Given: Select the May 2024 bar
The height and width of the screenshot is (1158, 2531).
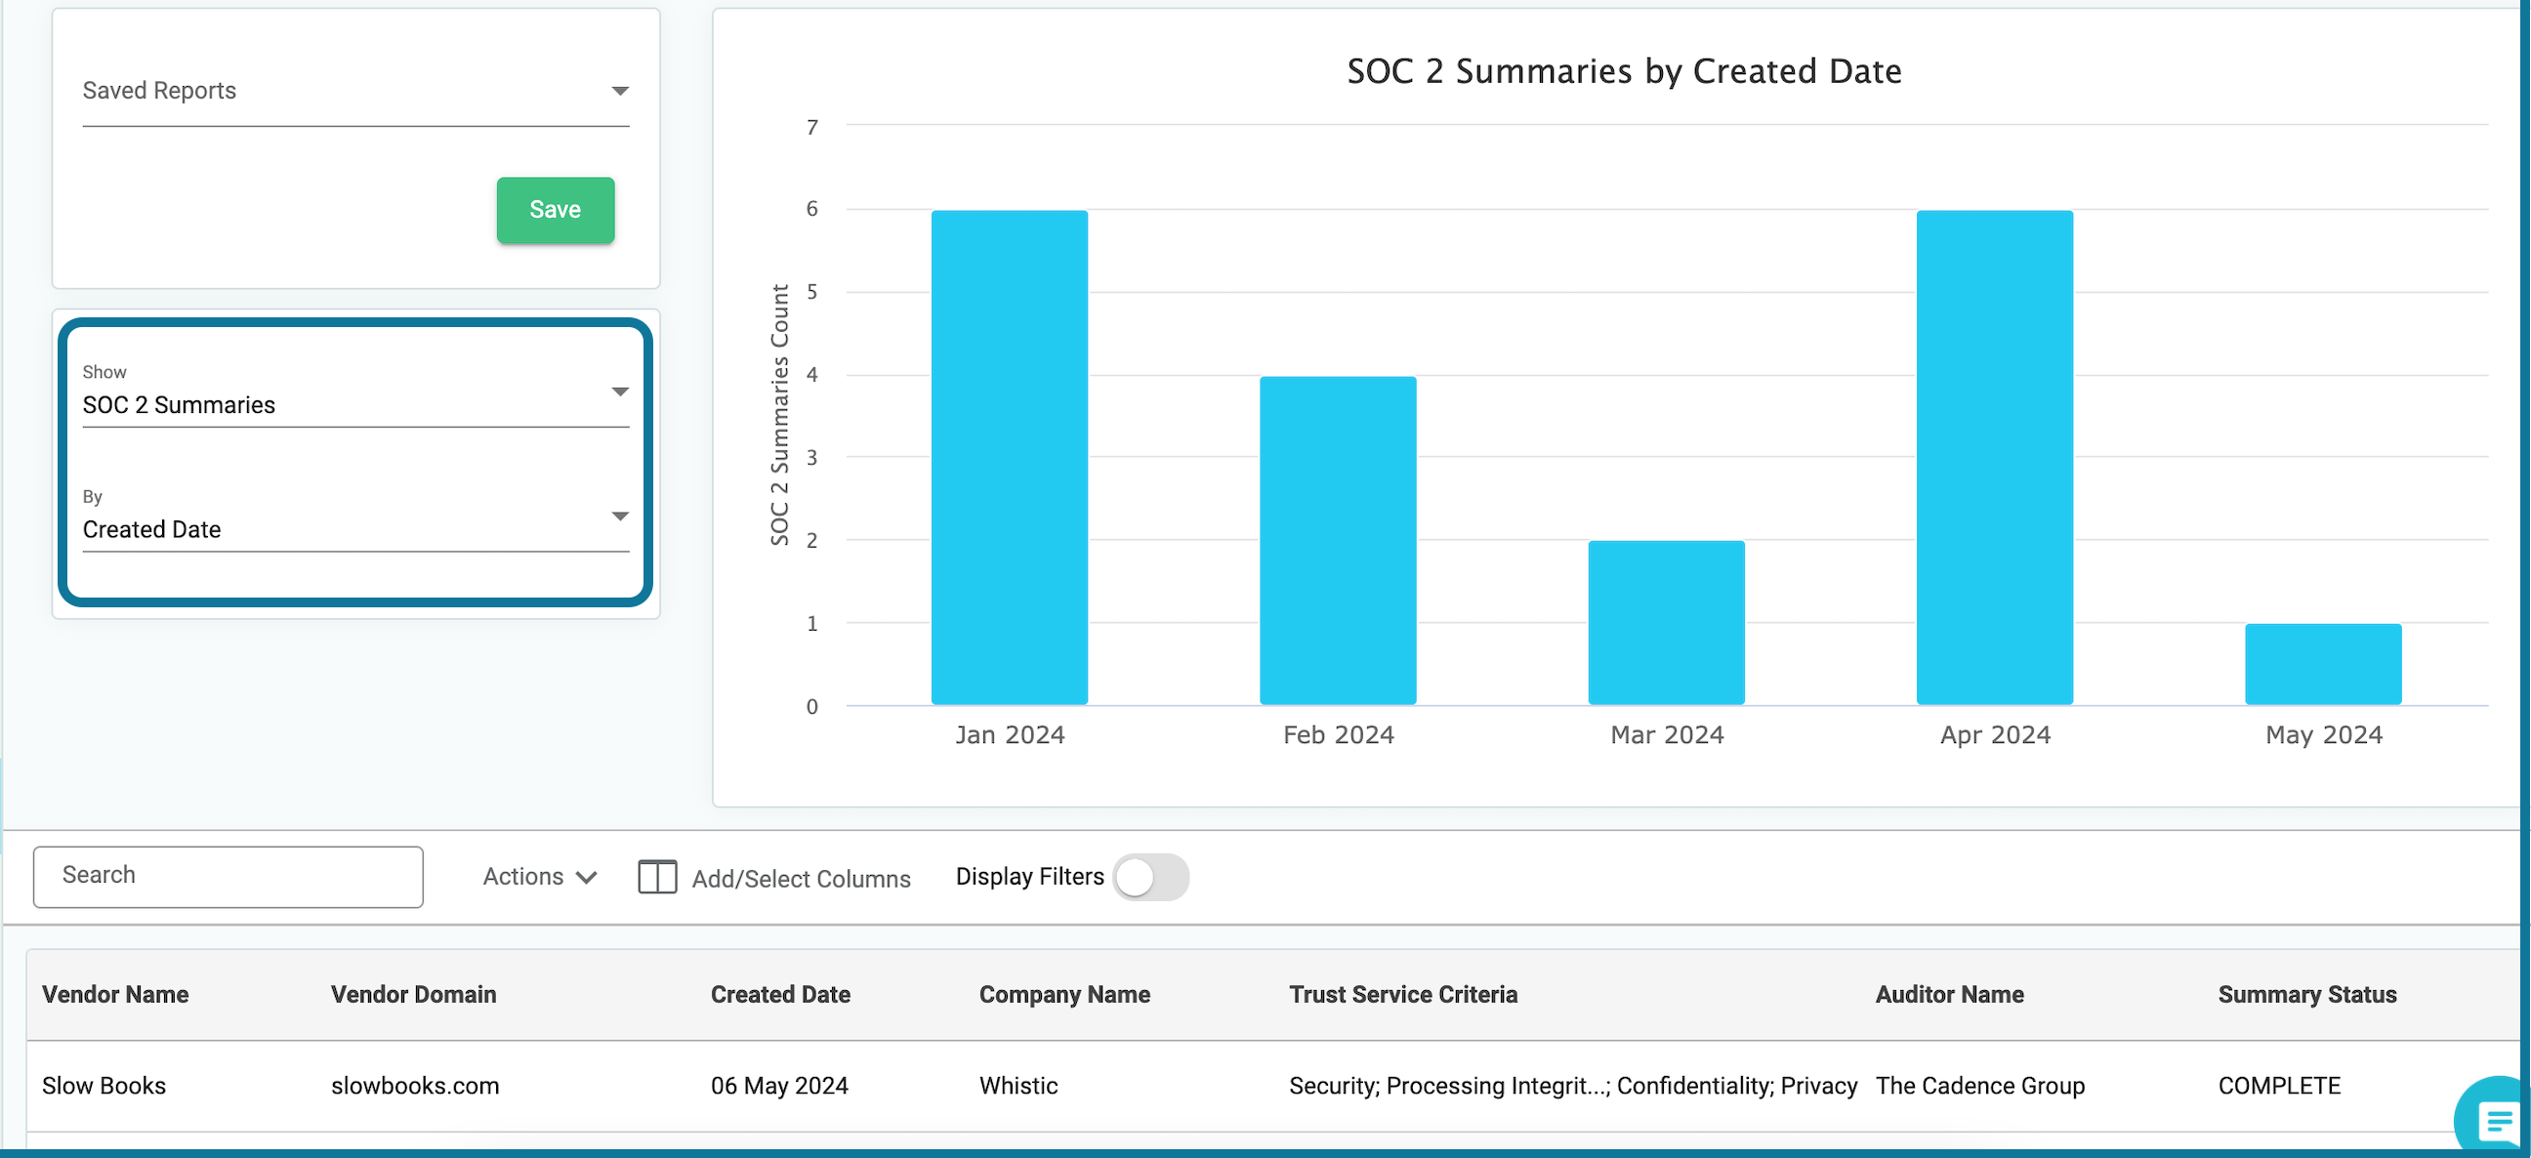Looking at the screenshot, I should 2323,664.
